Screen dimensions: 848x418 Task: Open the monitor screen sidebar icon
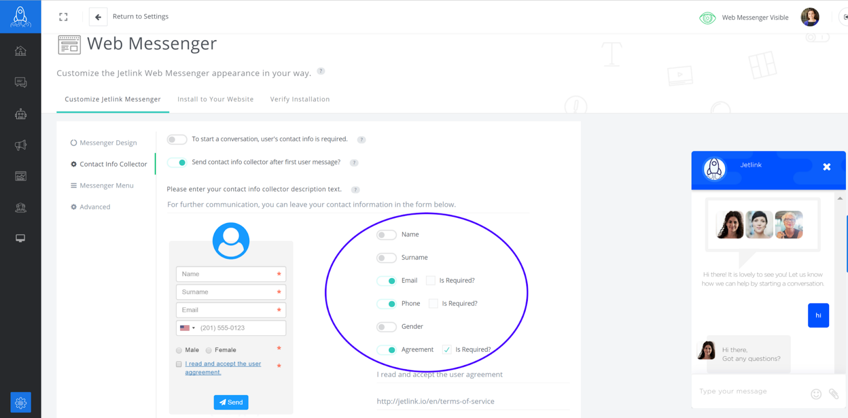coord(20,238)
